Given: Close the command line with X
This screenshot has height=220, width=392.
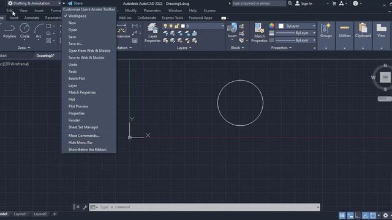Looking at the screenshot, I should click(78, 207).
